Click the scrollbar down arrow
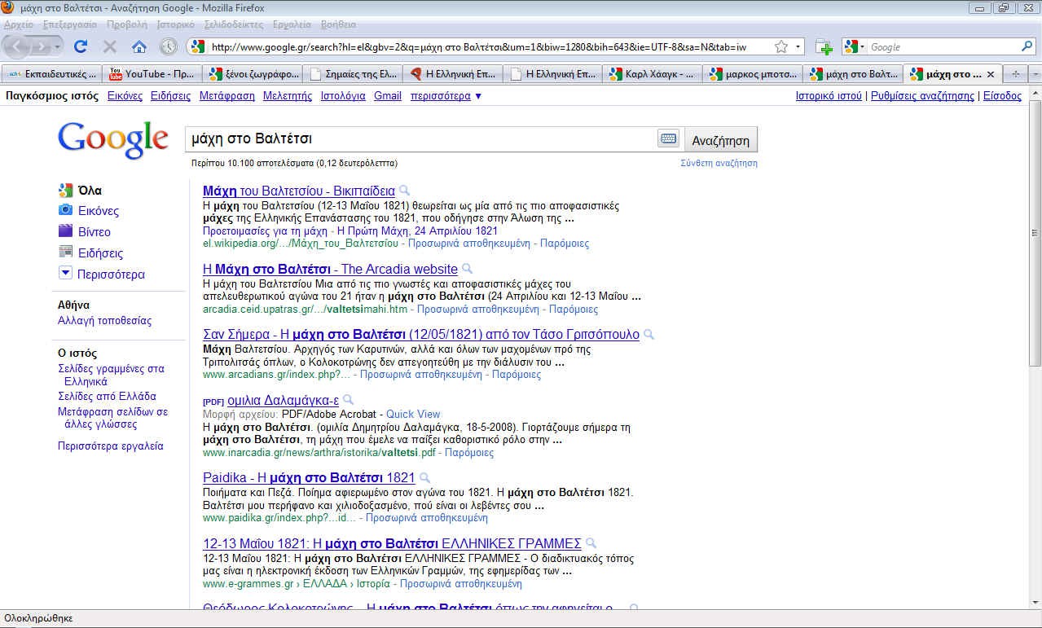The height and width of the screenshot is (628, 1042). 1035,604
